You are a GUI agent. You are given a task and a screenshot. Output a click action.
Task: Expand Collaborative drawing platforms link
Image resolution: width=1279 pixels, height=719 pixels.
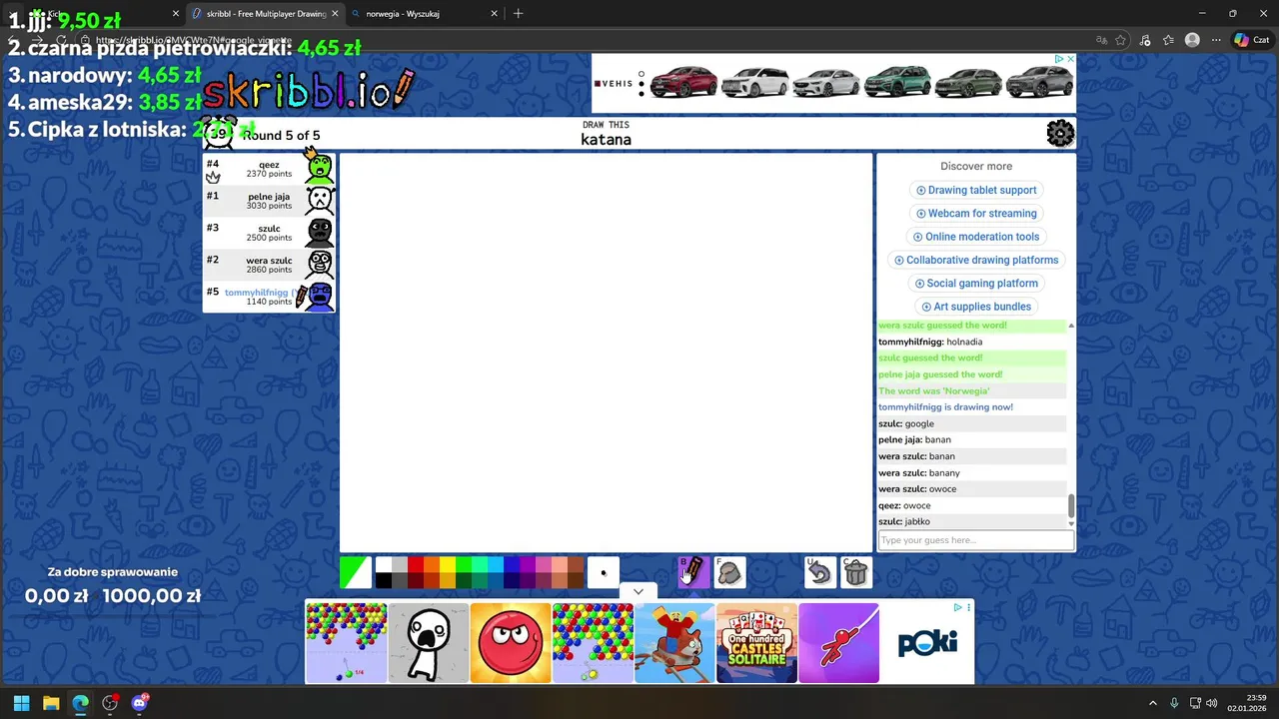[x=976, y=260]
